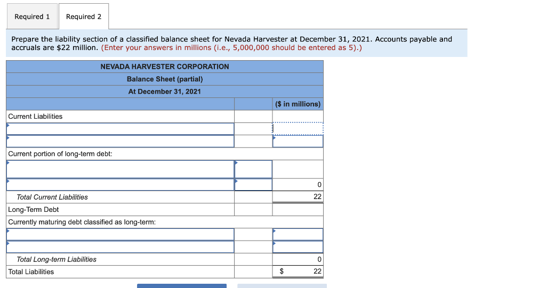Click amount field for second long-term maturing debt row
The width and height of the screenshot is (546, 288).
(x=298, y=247)
